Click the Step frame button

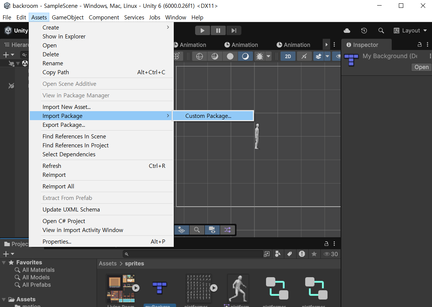point(234,31)
